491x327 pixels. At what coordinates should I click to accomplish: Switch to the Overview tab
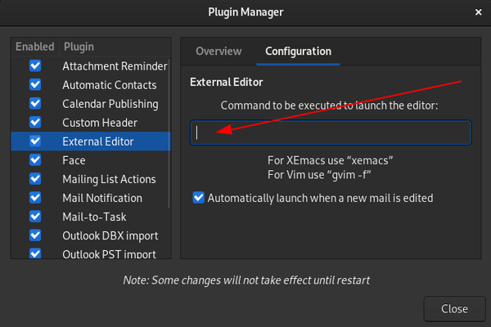(x=218, y=51)
